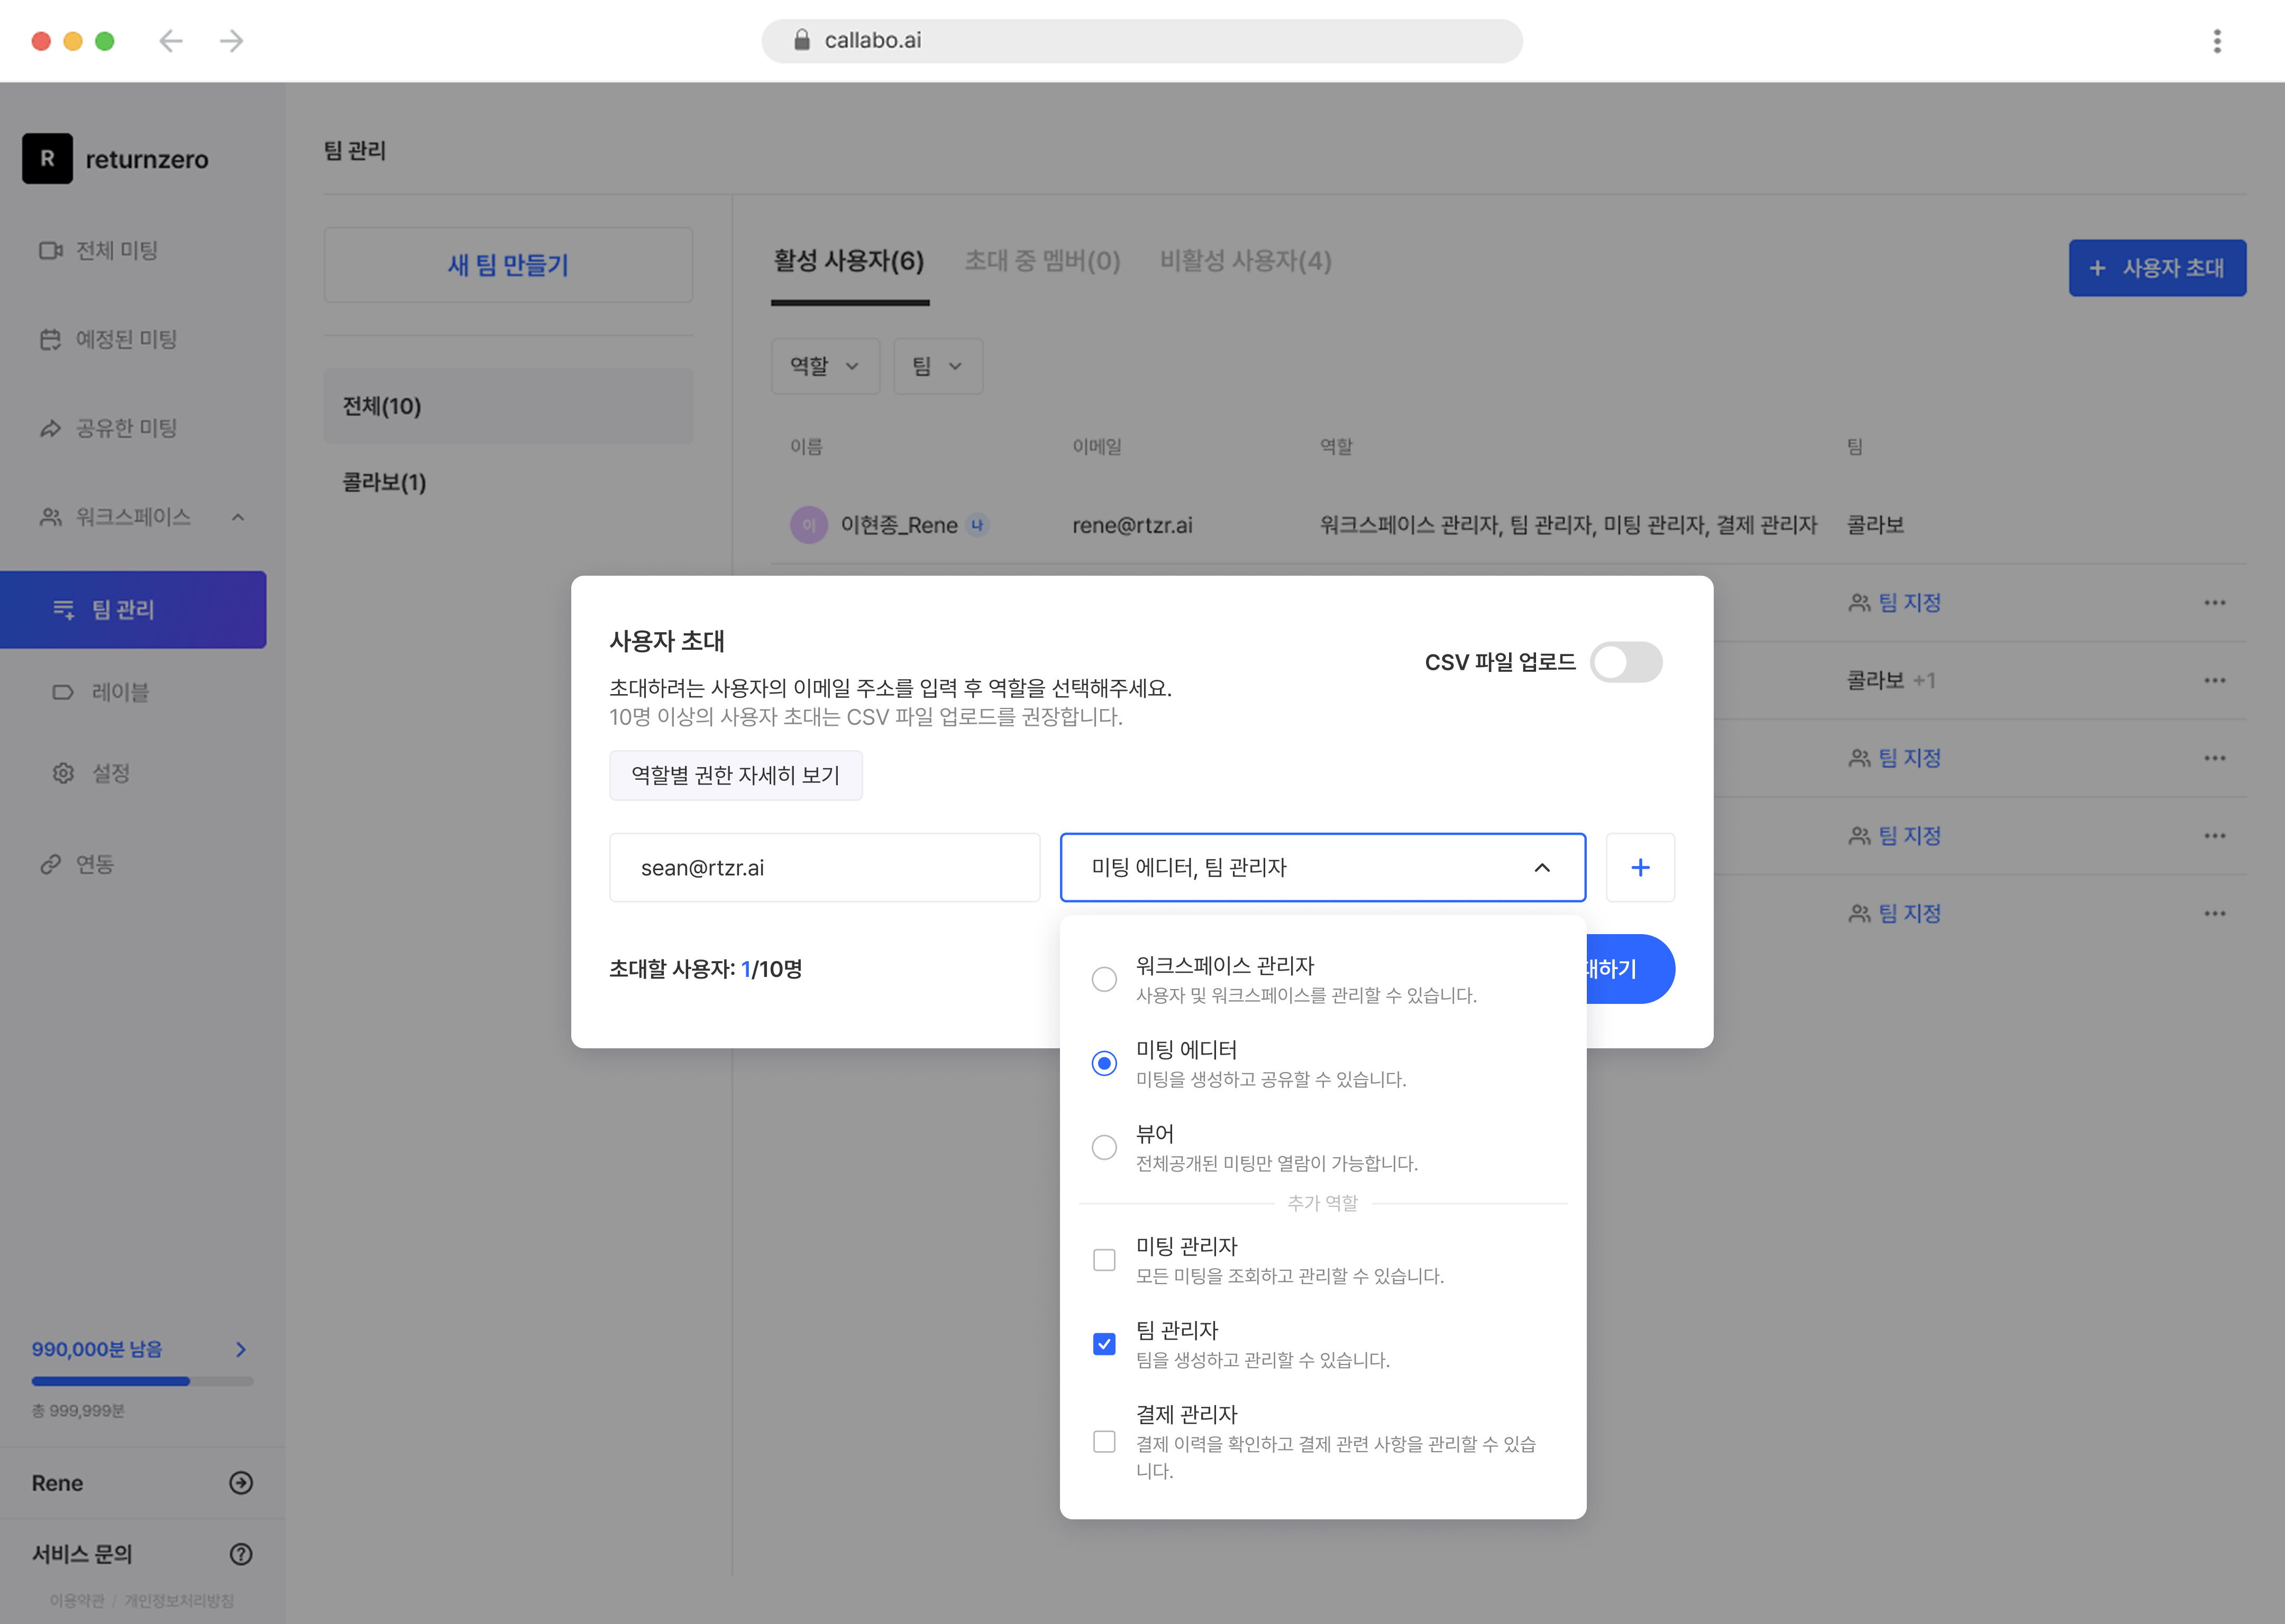This screenshot has height=1624, width=2285.
Task: Select the 뷰어 radio button
Action: pyautogui.click(x=1104, y=1147)
